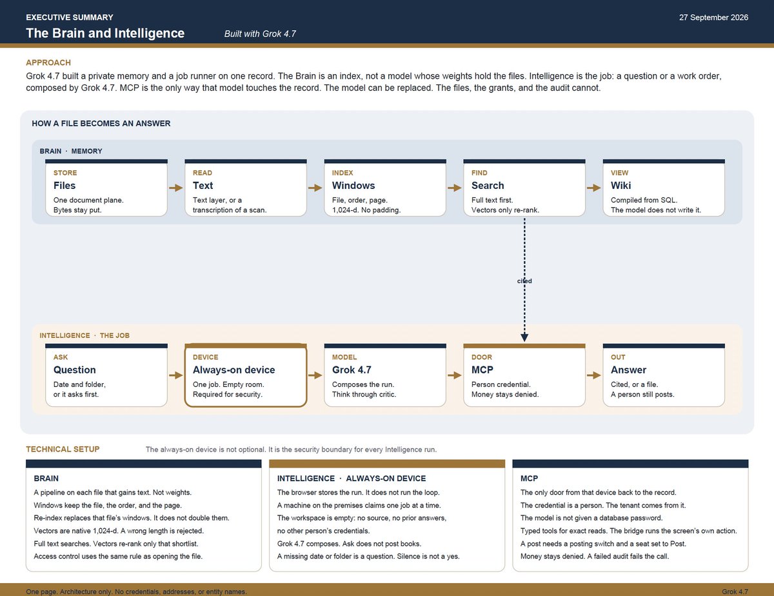
Task: Click the arrow between Always-on device and Grok 4.7
Action: point(315,375)
